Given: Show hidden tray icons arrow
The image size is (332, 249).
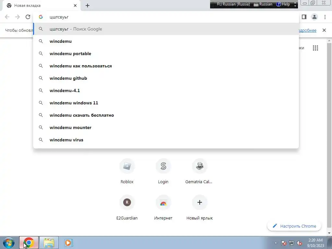Looking at the screenshot, I should click(x=276, y=243).
